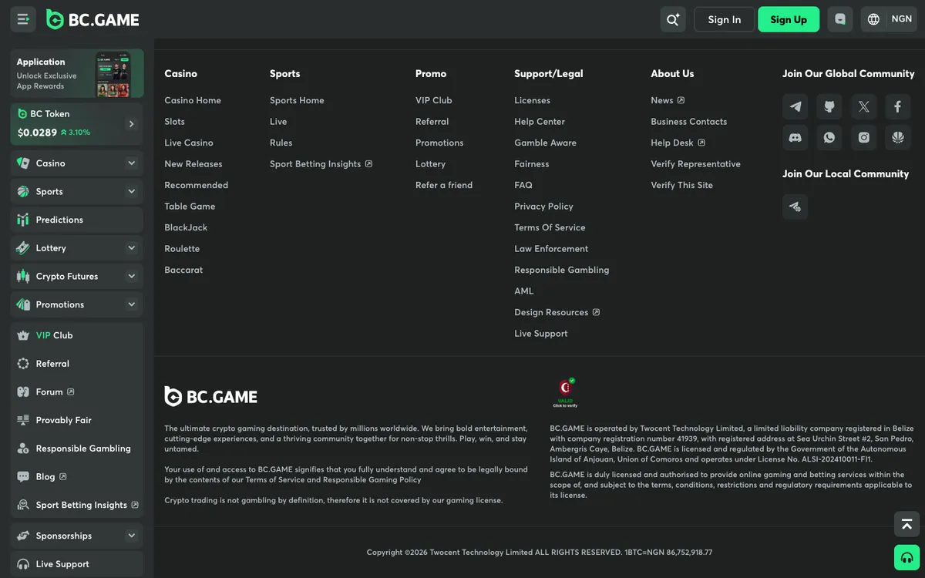This screenshot has width=925, height=578.
Task: Open the Discord community icon
Action: click(795, 137)
